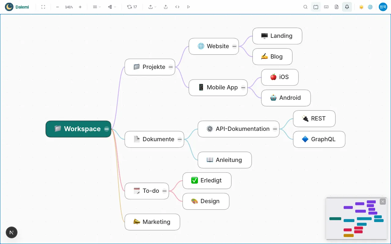Collapse the Website node children

pos(234,46)
